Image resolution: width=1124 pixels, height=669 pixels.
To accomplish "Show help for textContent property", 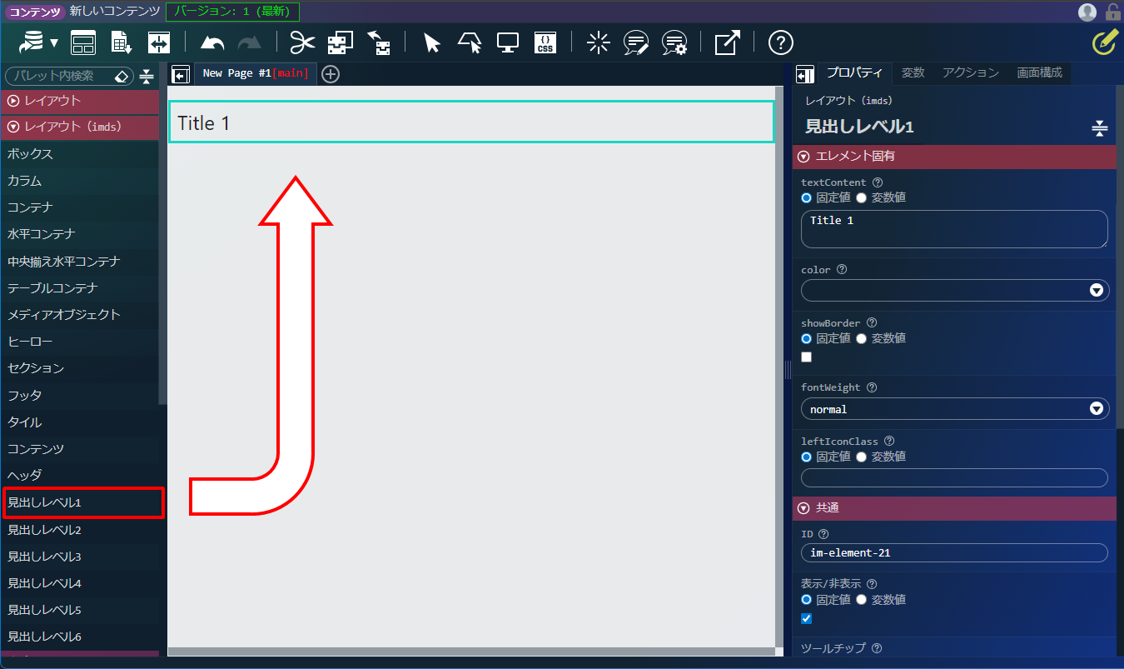I will [878, 182].
